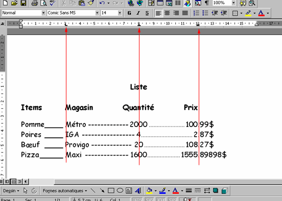The width and height of the screenshot is (282, 201).
Task: Toggle the Drawing toolbar button
Action: 187,3
